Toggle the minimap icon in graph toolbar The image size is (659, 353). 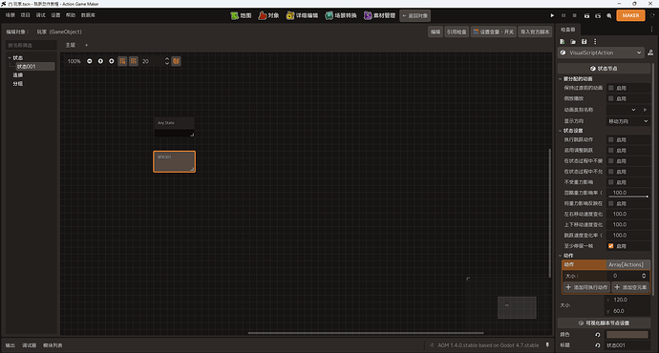(176, 61)
